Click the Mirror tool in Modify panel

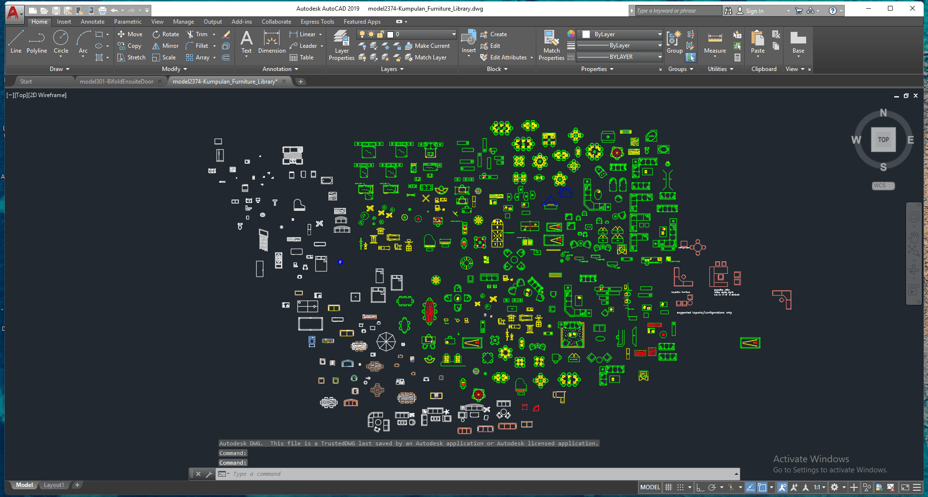point(165,46)
